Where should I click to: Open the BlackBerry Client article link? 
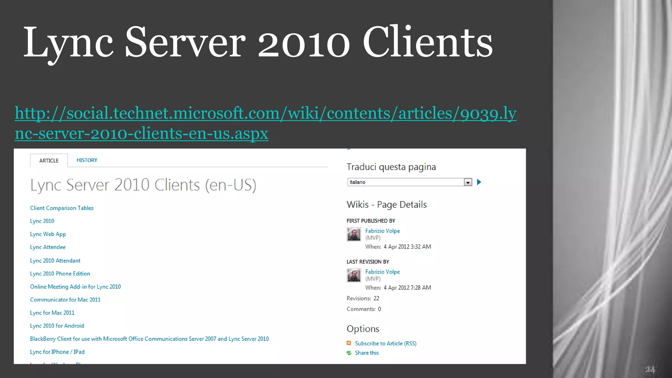(x=149, y=339)
